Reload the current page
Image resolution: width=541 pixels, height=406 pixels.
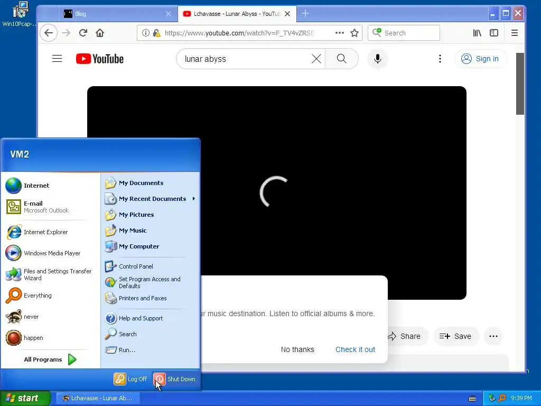[x=83, y=33]
